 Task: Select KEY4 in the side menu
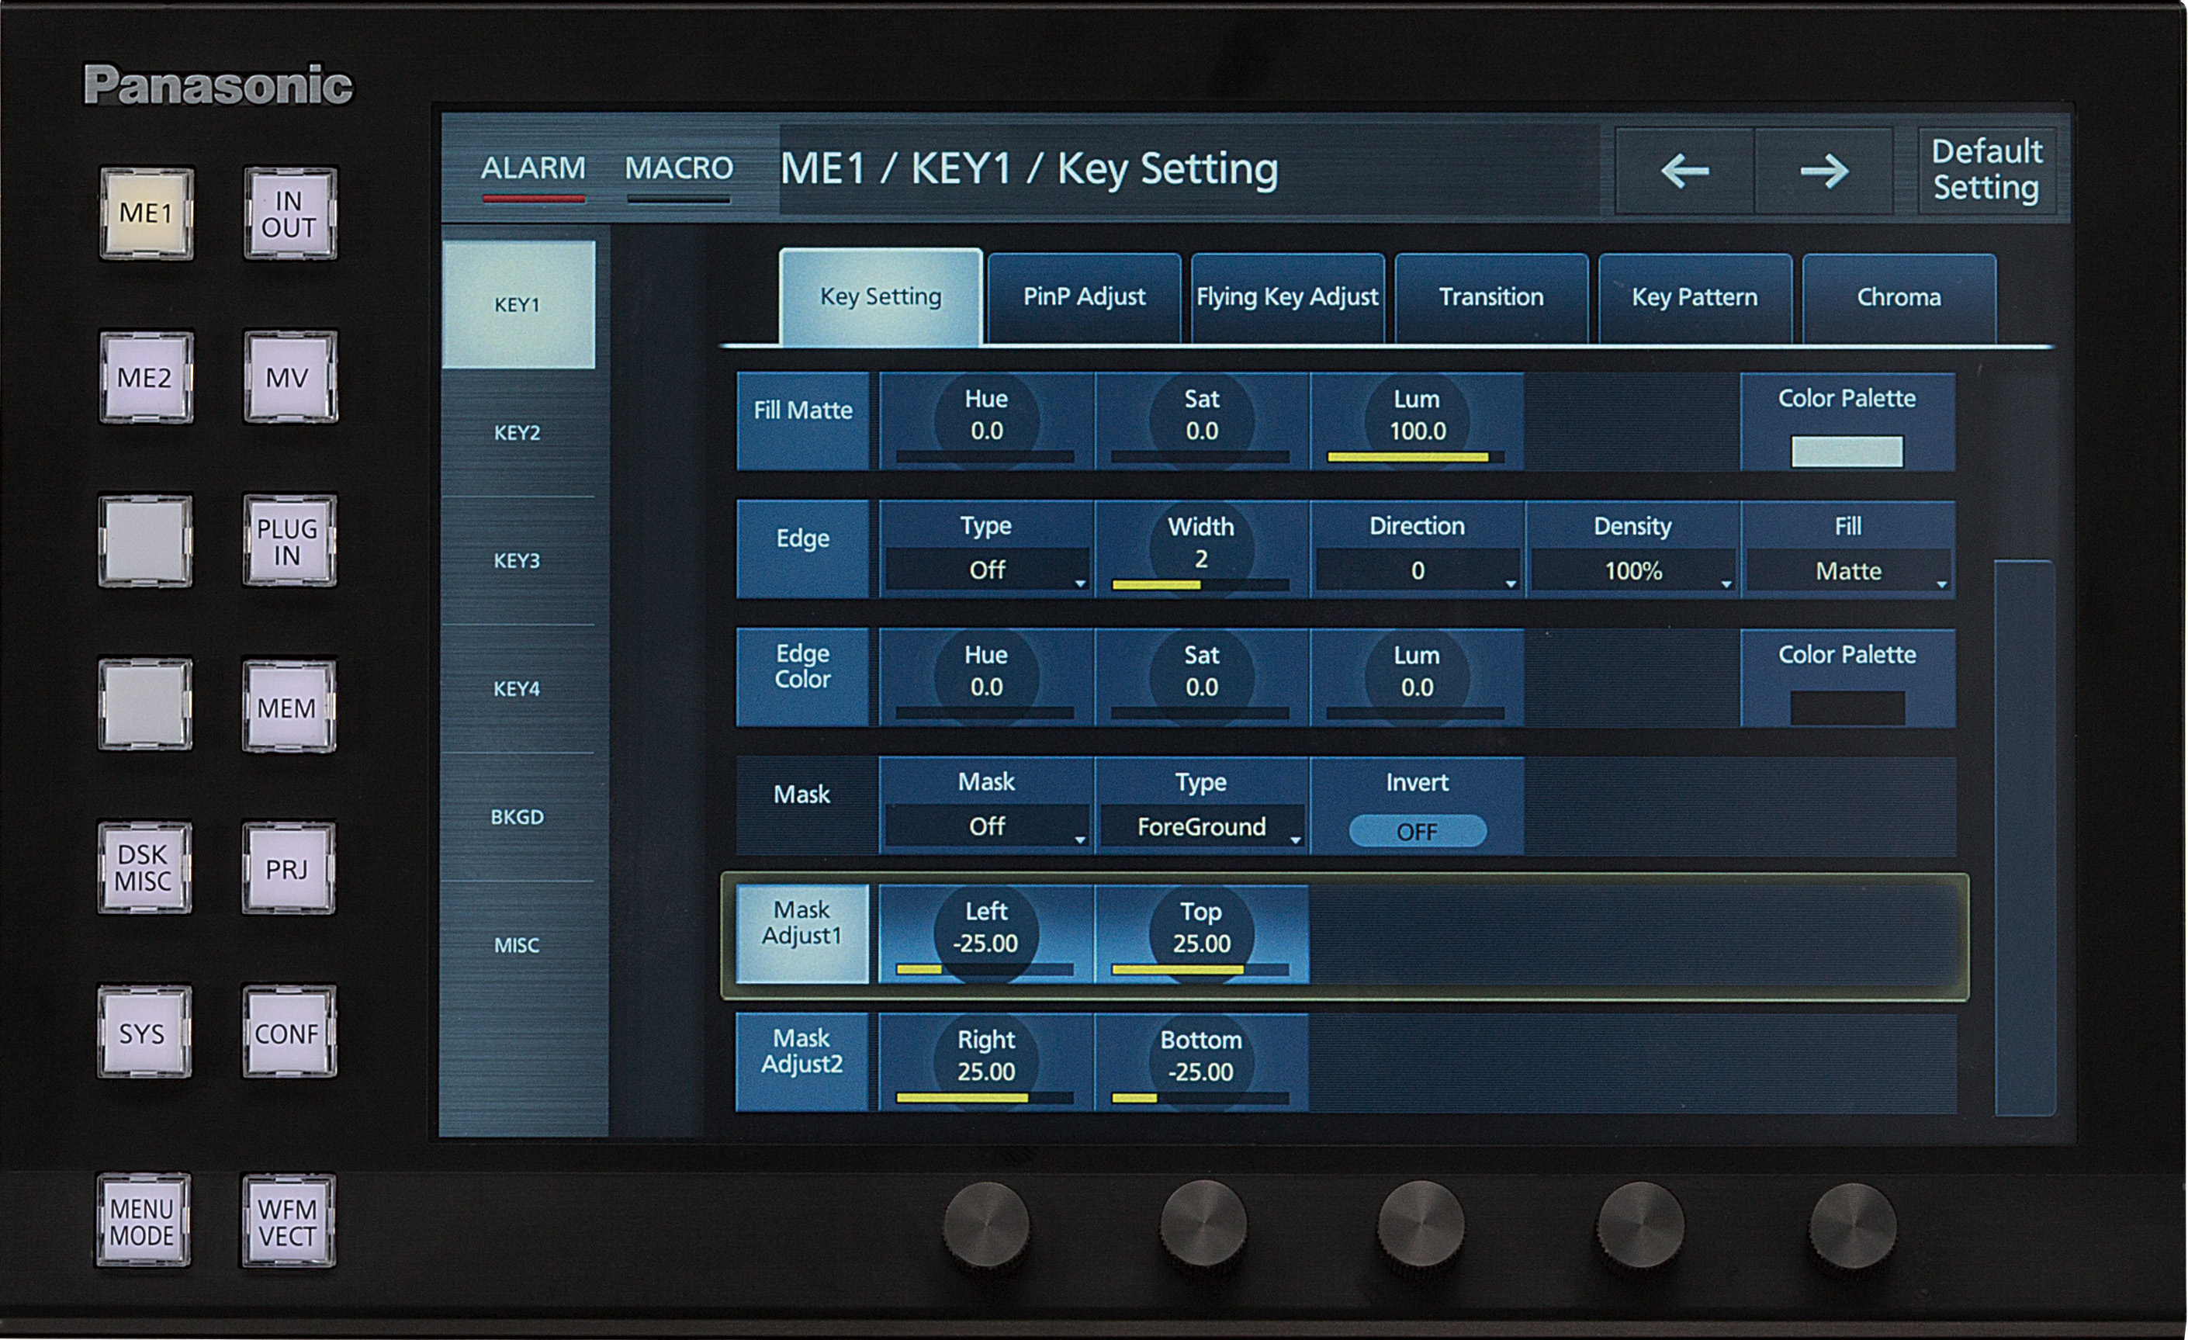518,688
